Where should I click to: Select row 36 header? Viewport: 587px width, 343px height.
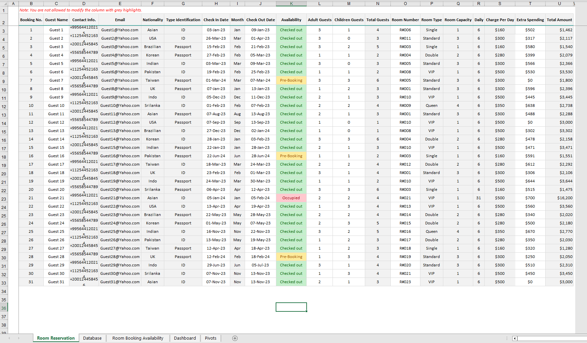(4, 308)
